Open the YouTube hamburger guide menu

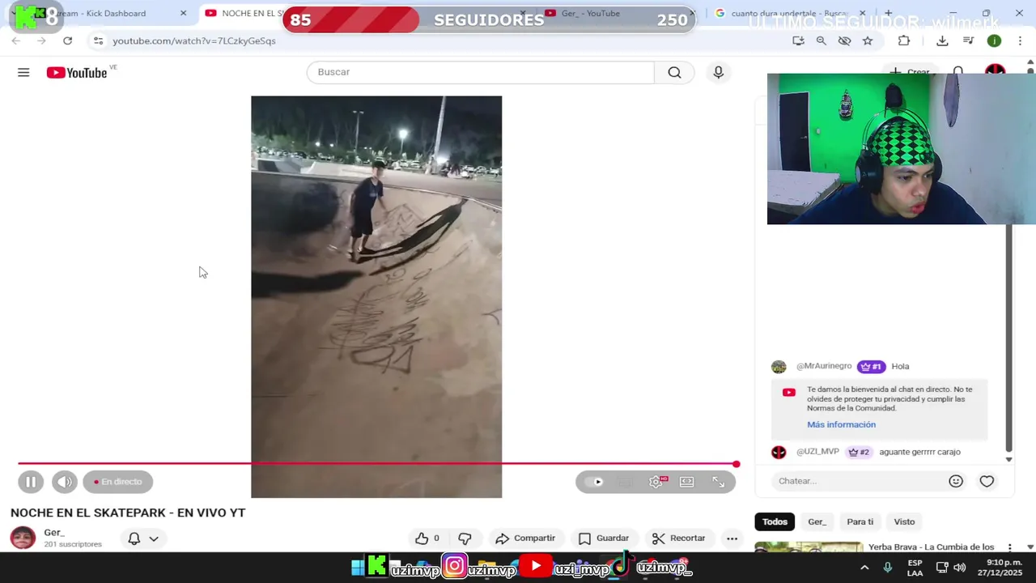pos(23,73)
